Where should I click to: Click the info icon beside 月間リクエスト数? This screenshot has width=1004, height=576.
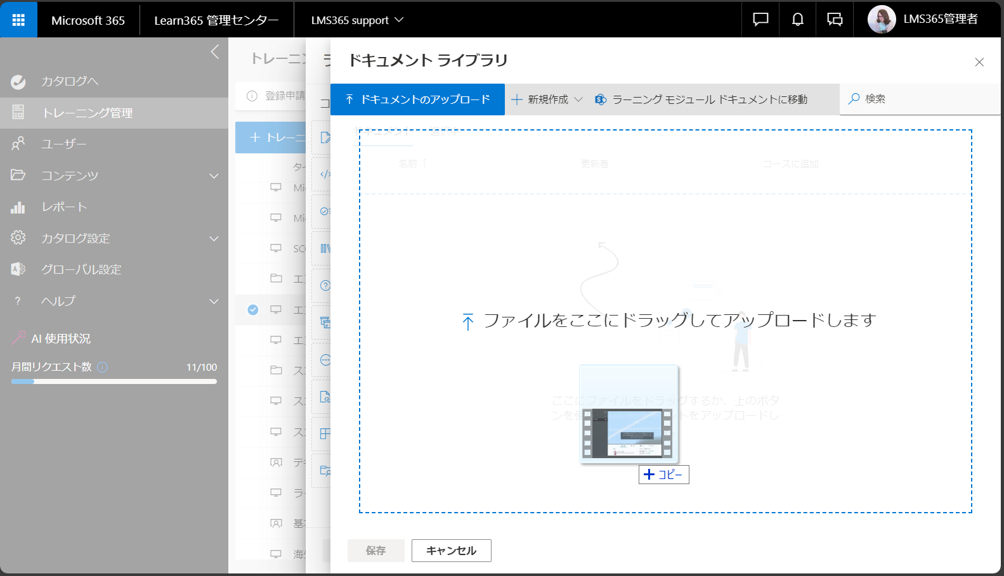tap(103, 367)
